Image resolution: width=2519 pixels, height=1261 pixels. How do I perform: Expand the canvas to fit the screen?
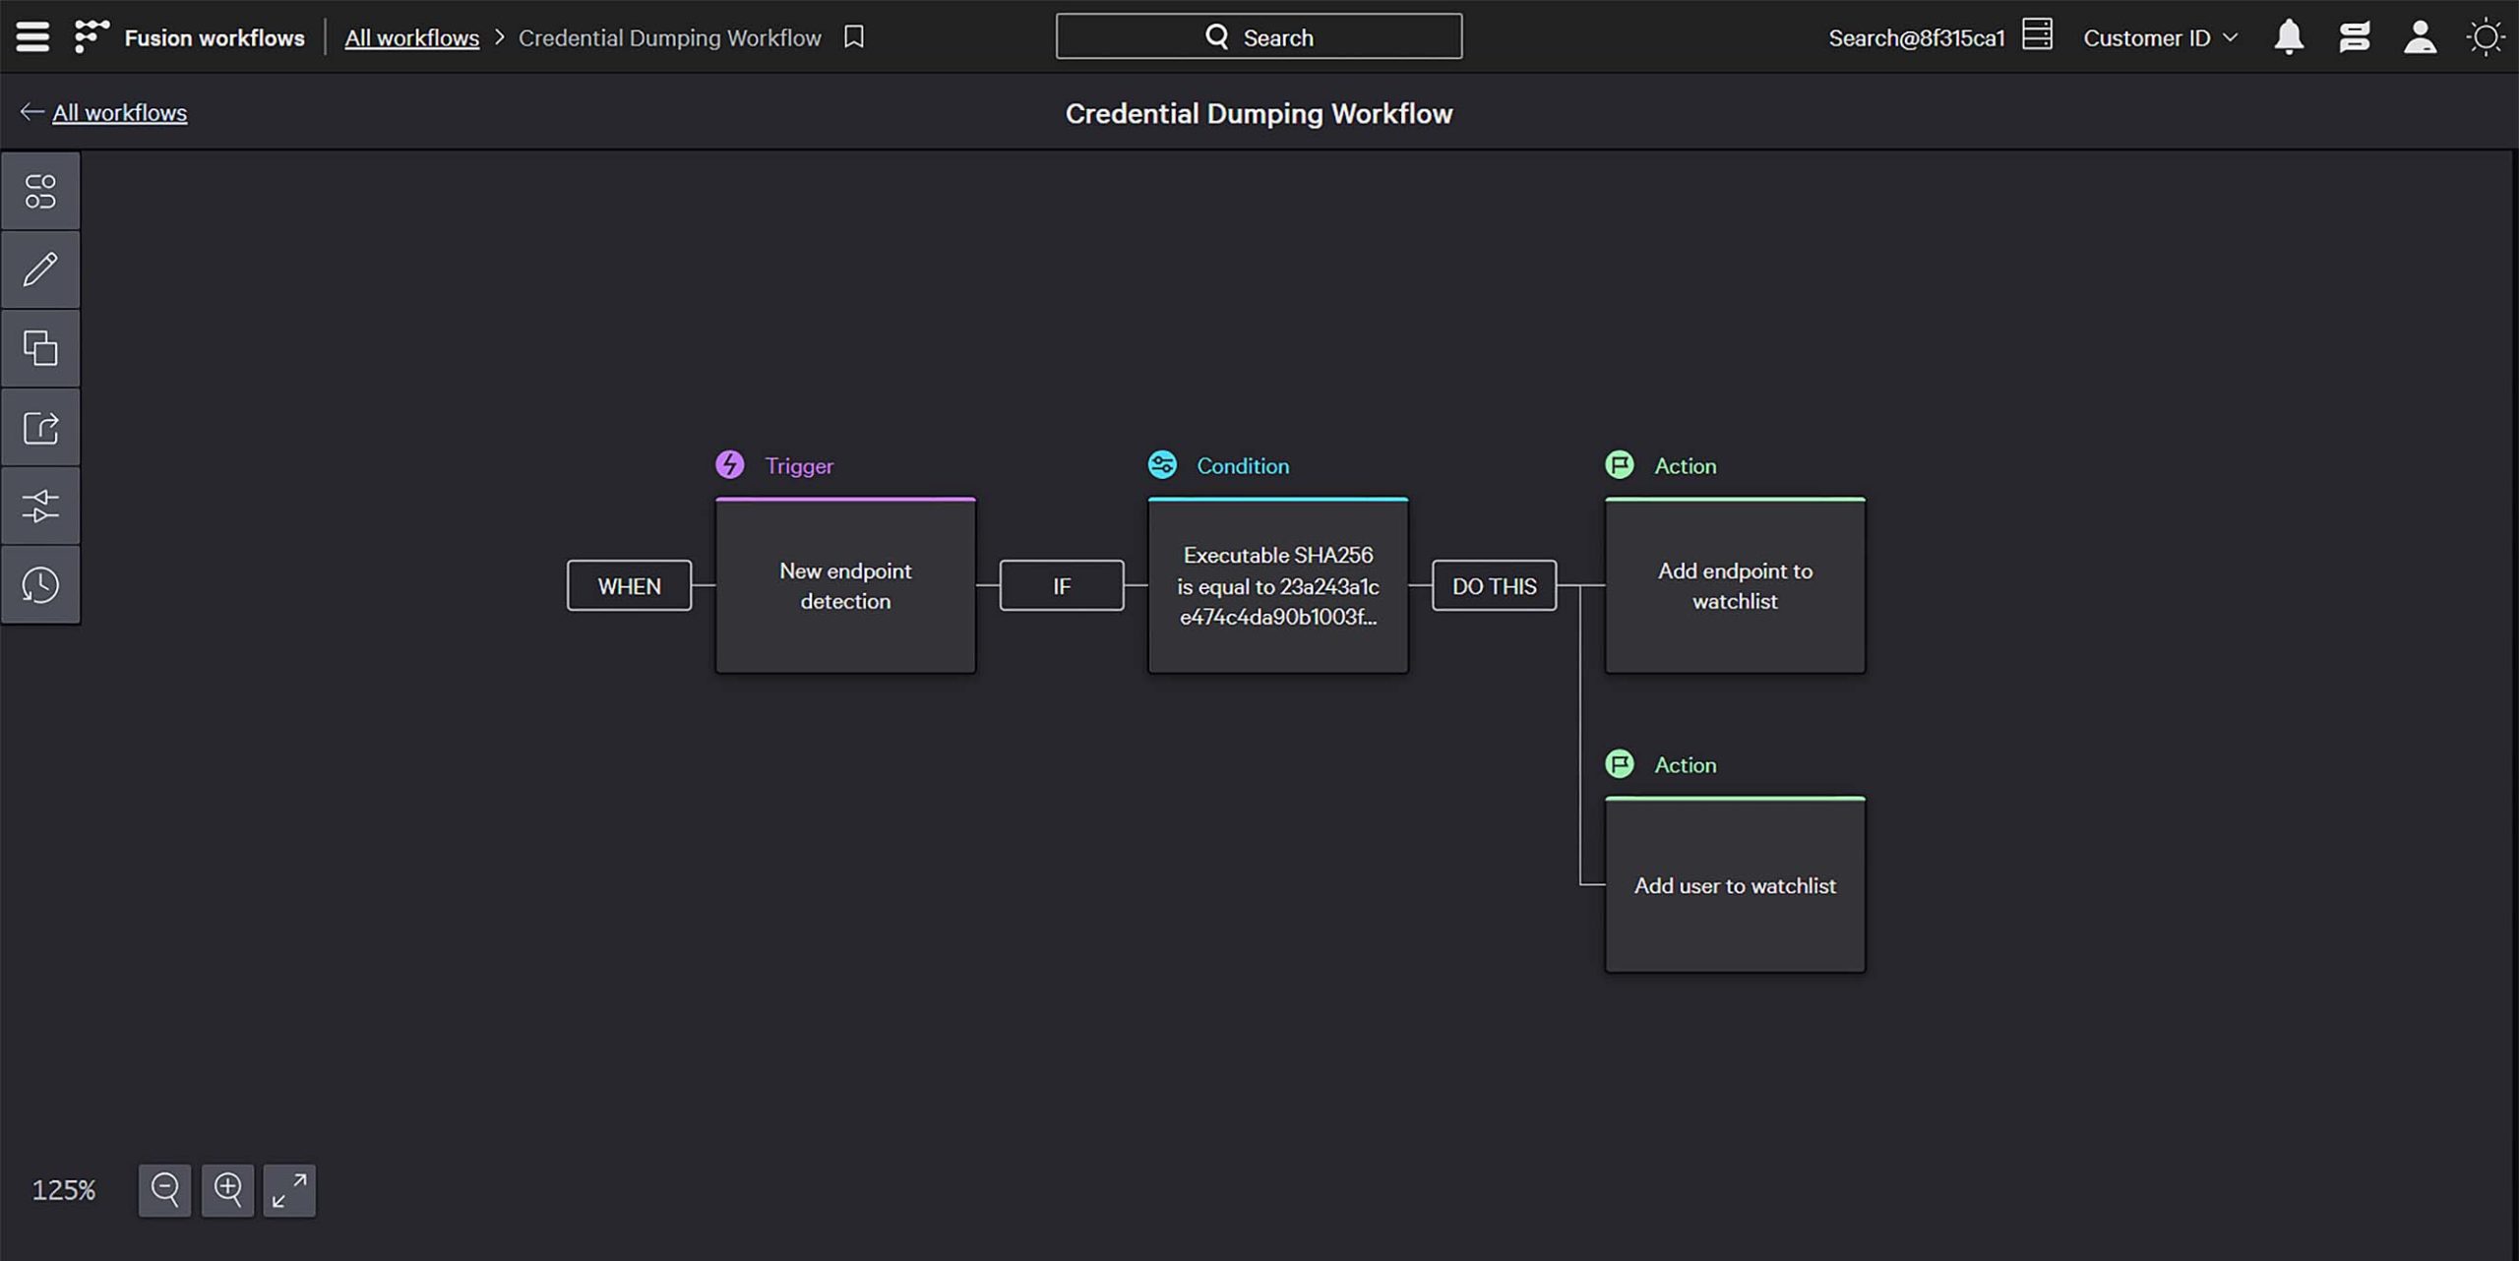click(289, 1190)
